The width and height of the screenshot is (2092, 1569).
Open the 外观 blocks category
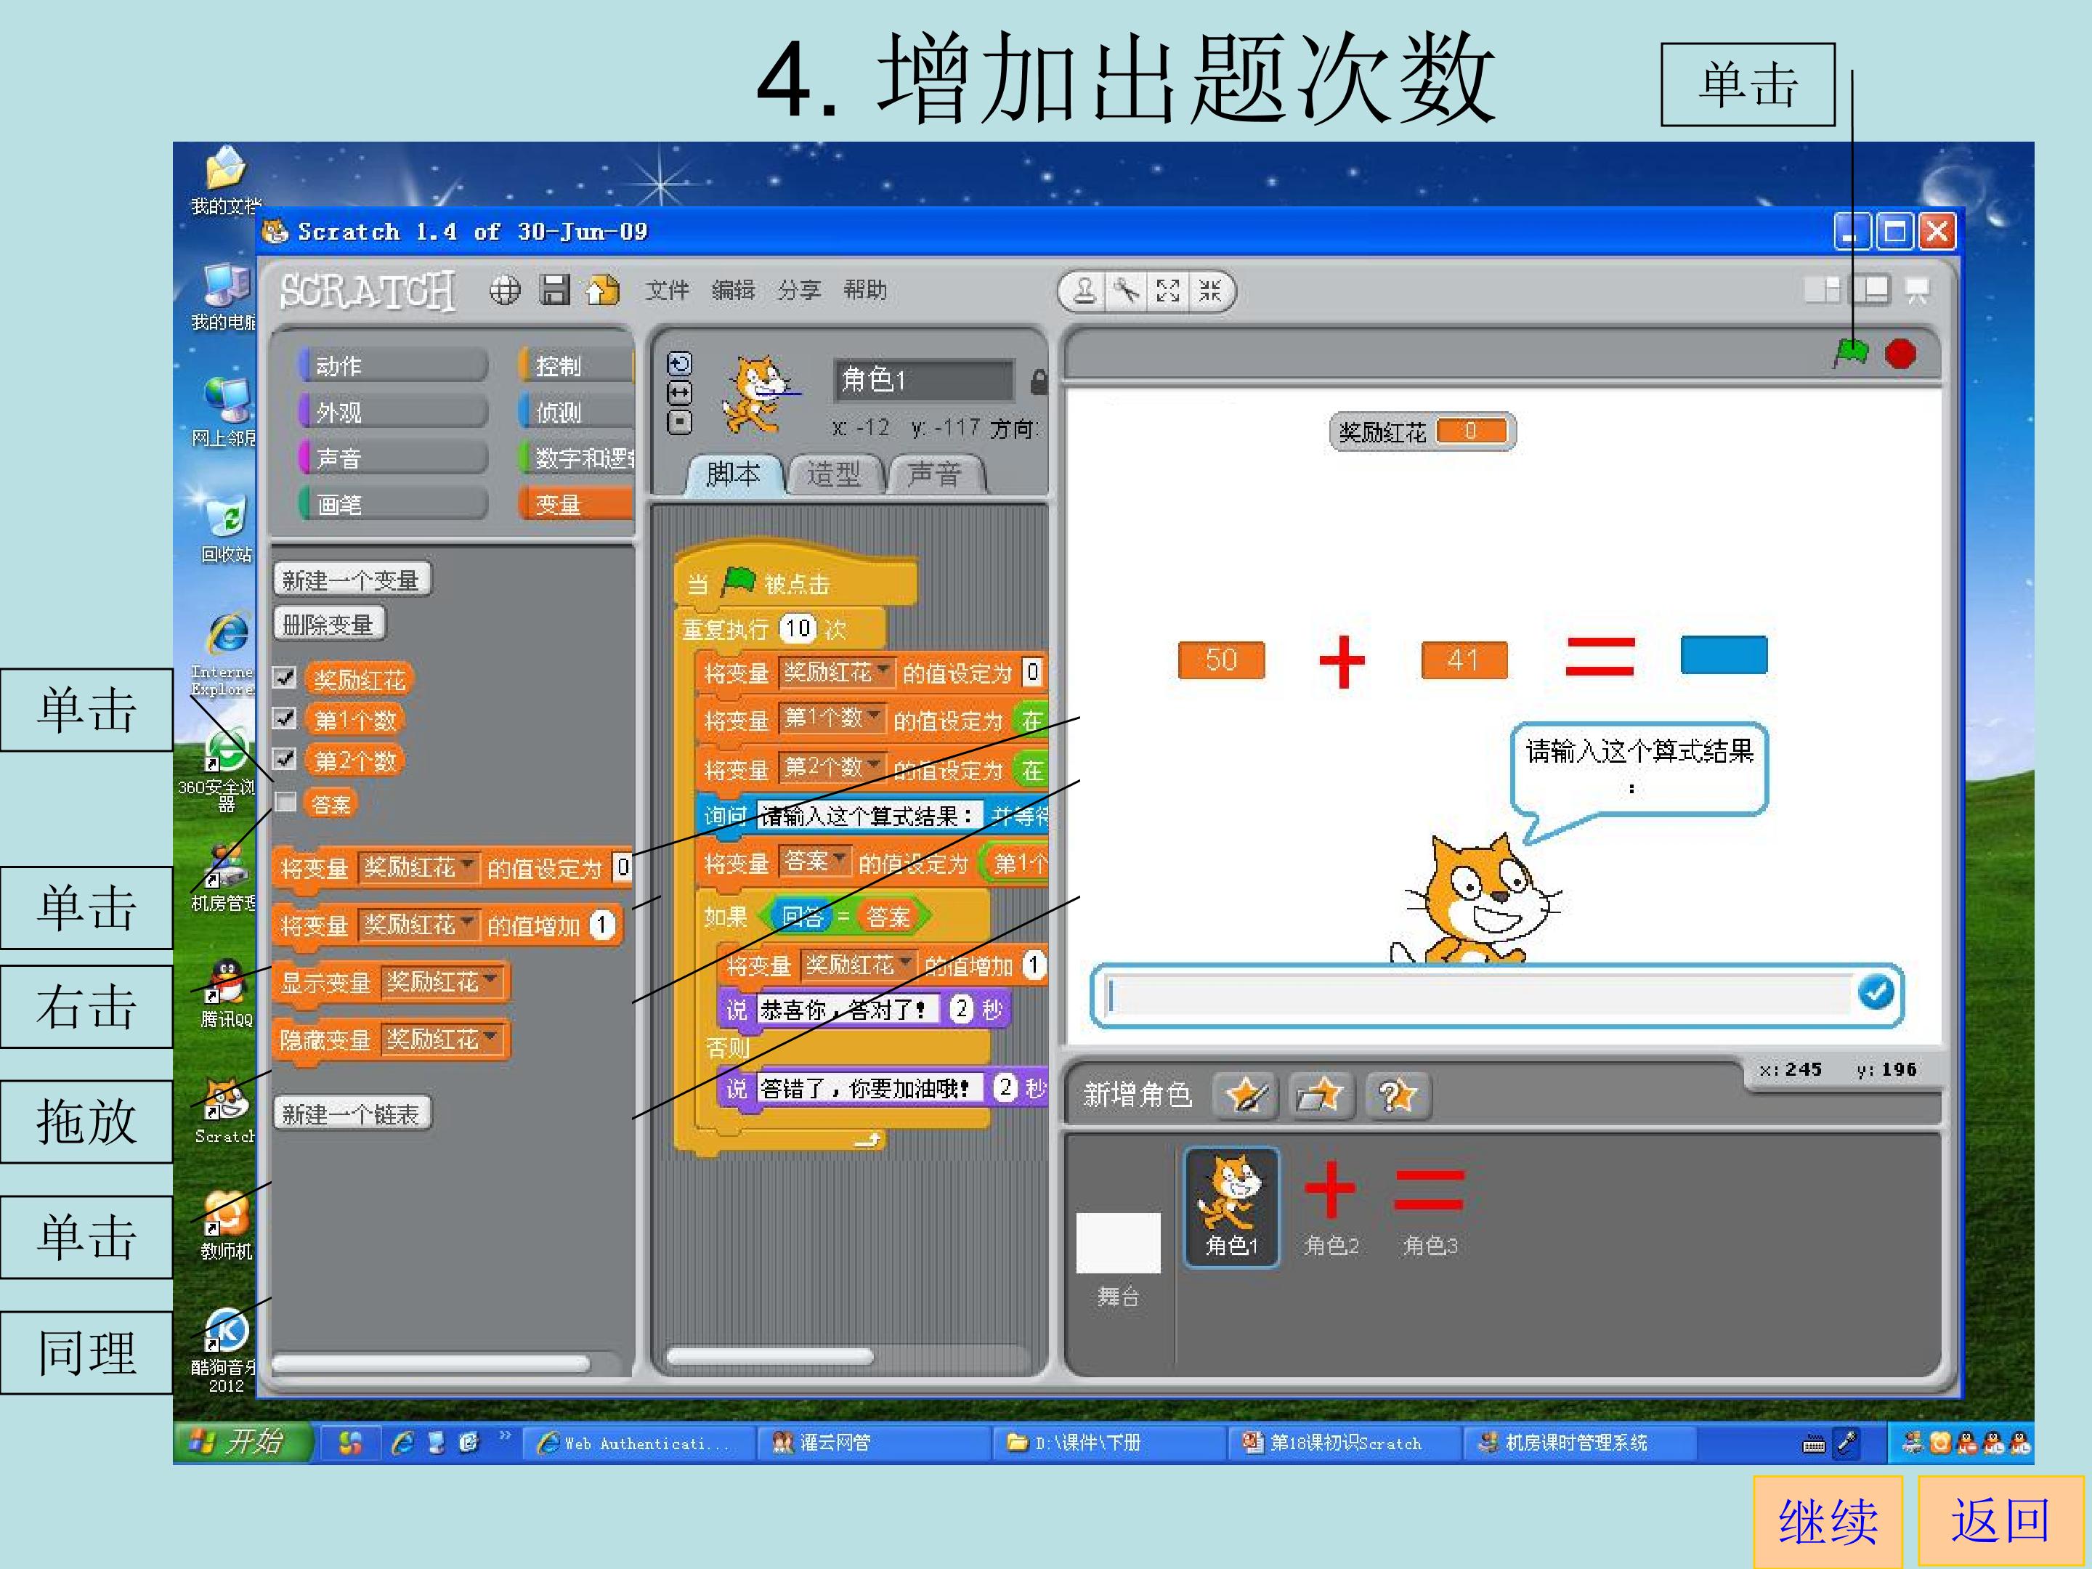click(x=392, y=413)
